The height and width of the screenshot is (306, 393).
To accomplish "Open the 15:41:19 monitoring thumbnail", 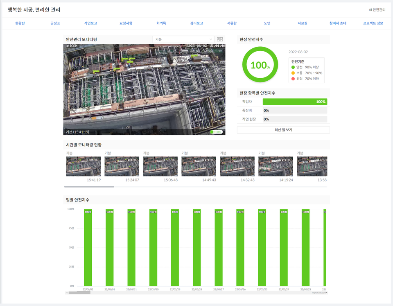I will 84,166.
